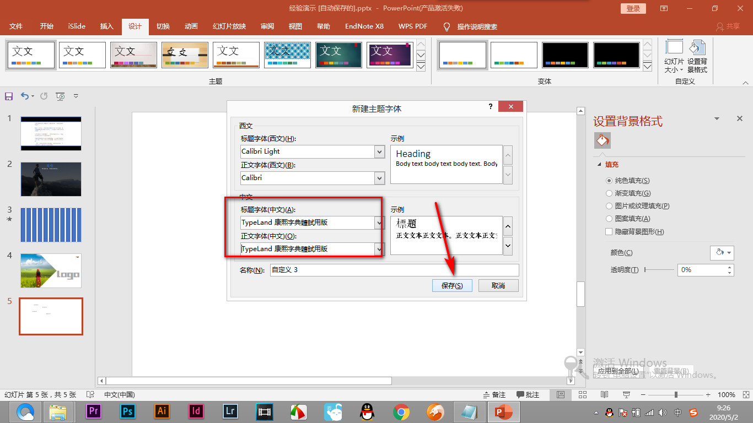The width and height of the screenshot is (753, 423).
Task: Select slide 4 thumbnail with Logo
Action: point(51,270)
